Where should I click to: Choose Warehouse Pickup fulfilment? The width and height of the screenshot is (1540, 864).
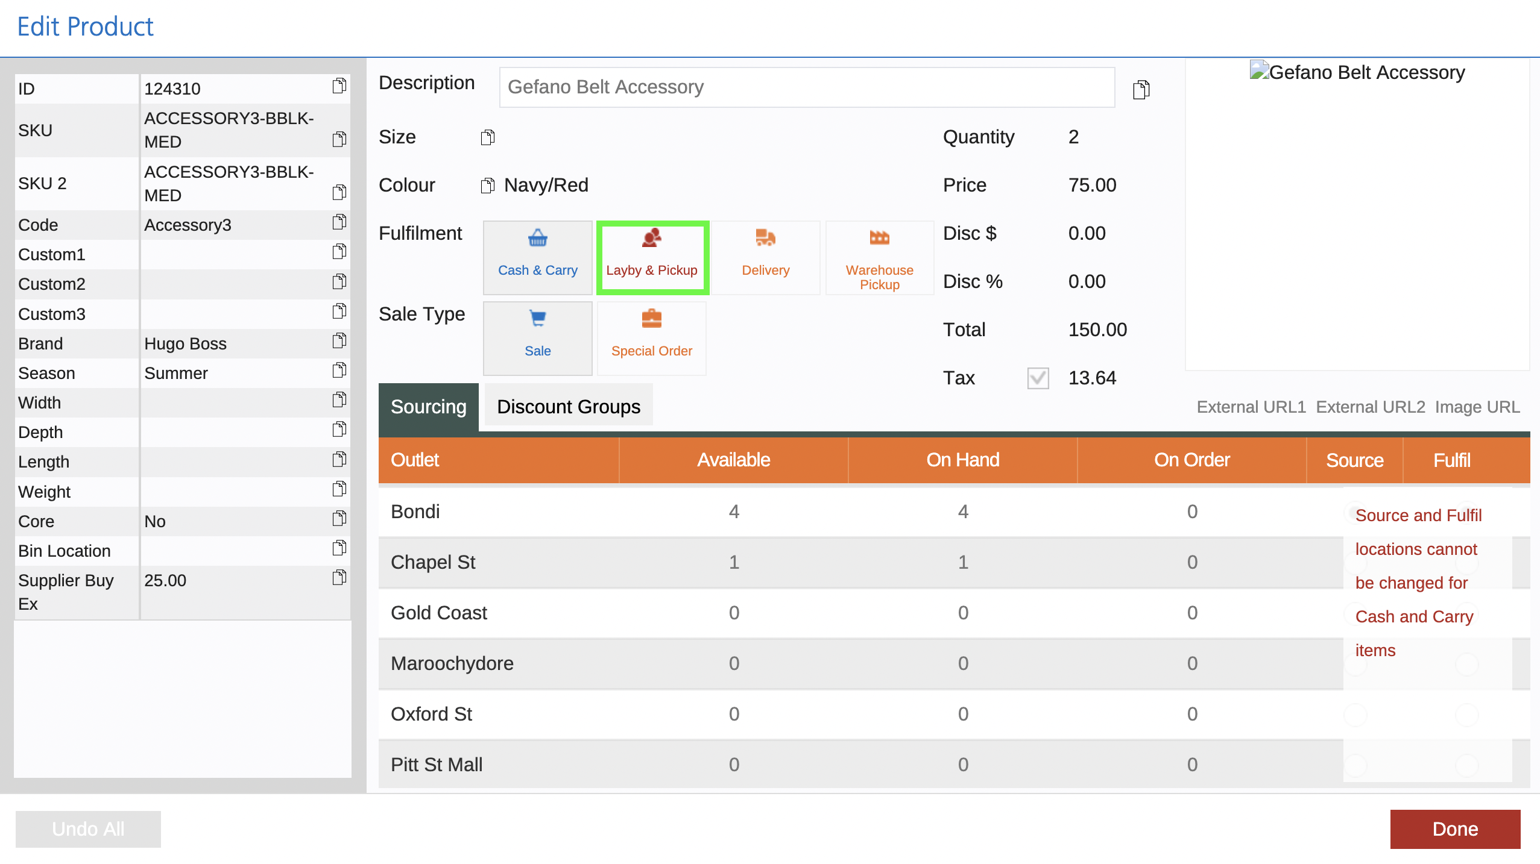(x=879, y=257)
